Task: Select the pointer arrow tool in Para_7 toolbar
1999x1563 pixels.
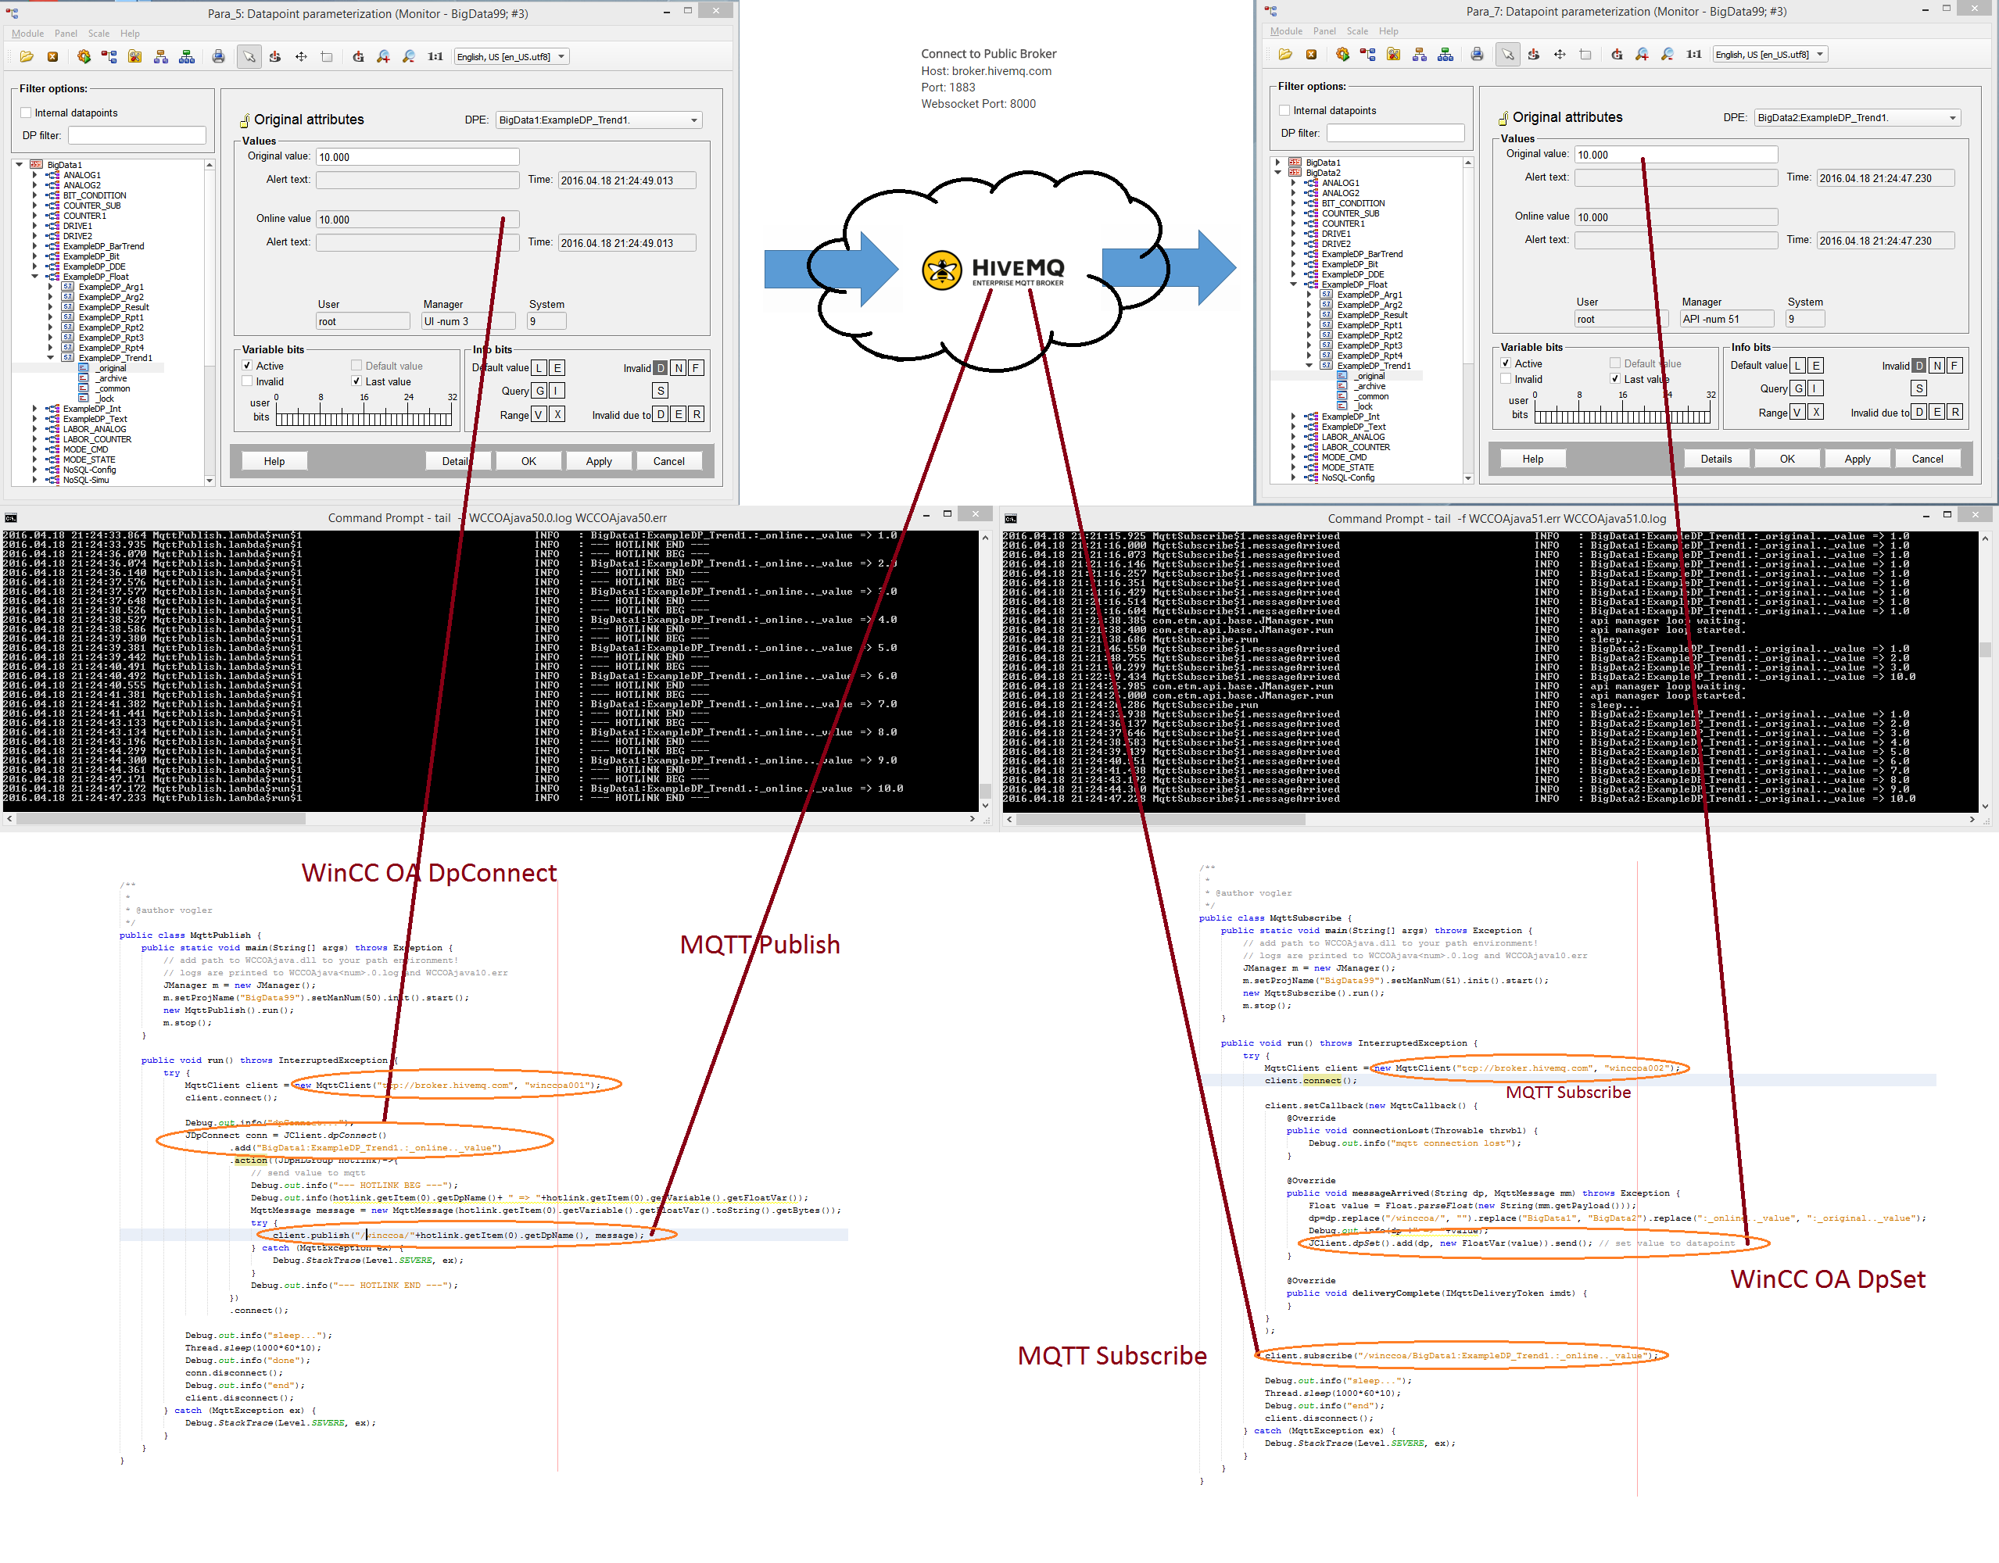Action: tap(1507, 55)
